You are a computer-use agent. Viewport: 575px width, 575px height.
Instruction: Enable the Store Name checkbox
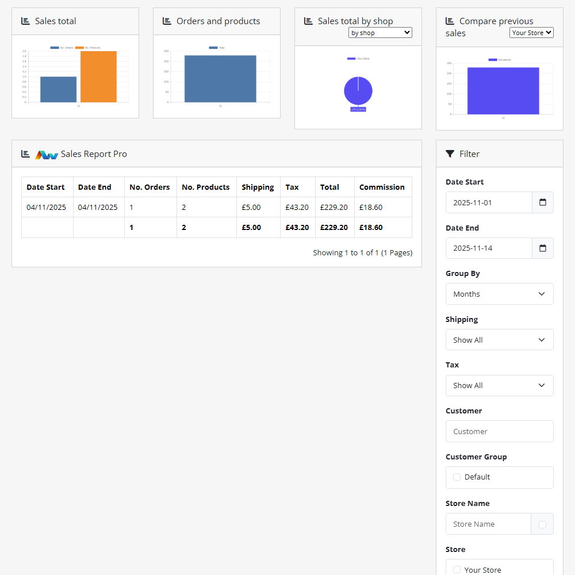click(542, 524)
